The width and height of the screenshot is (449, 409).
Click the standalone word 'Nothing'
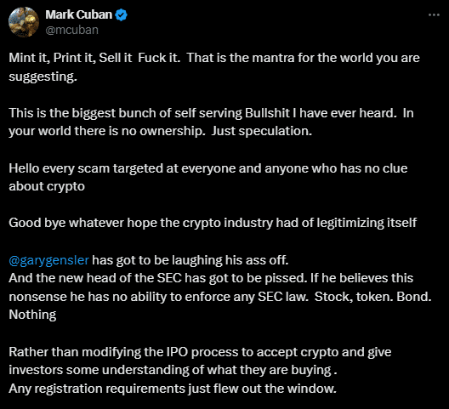(32, 315)
